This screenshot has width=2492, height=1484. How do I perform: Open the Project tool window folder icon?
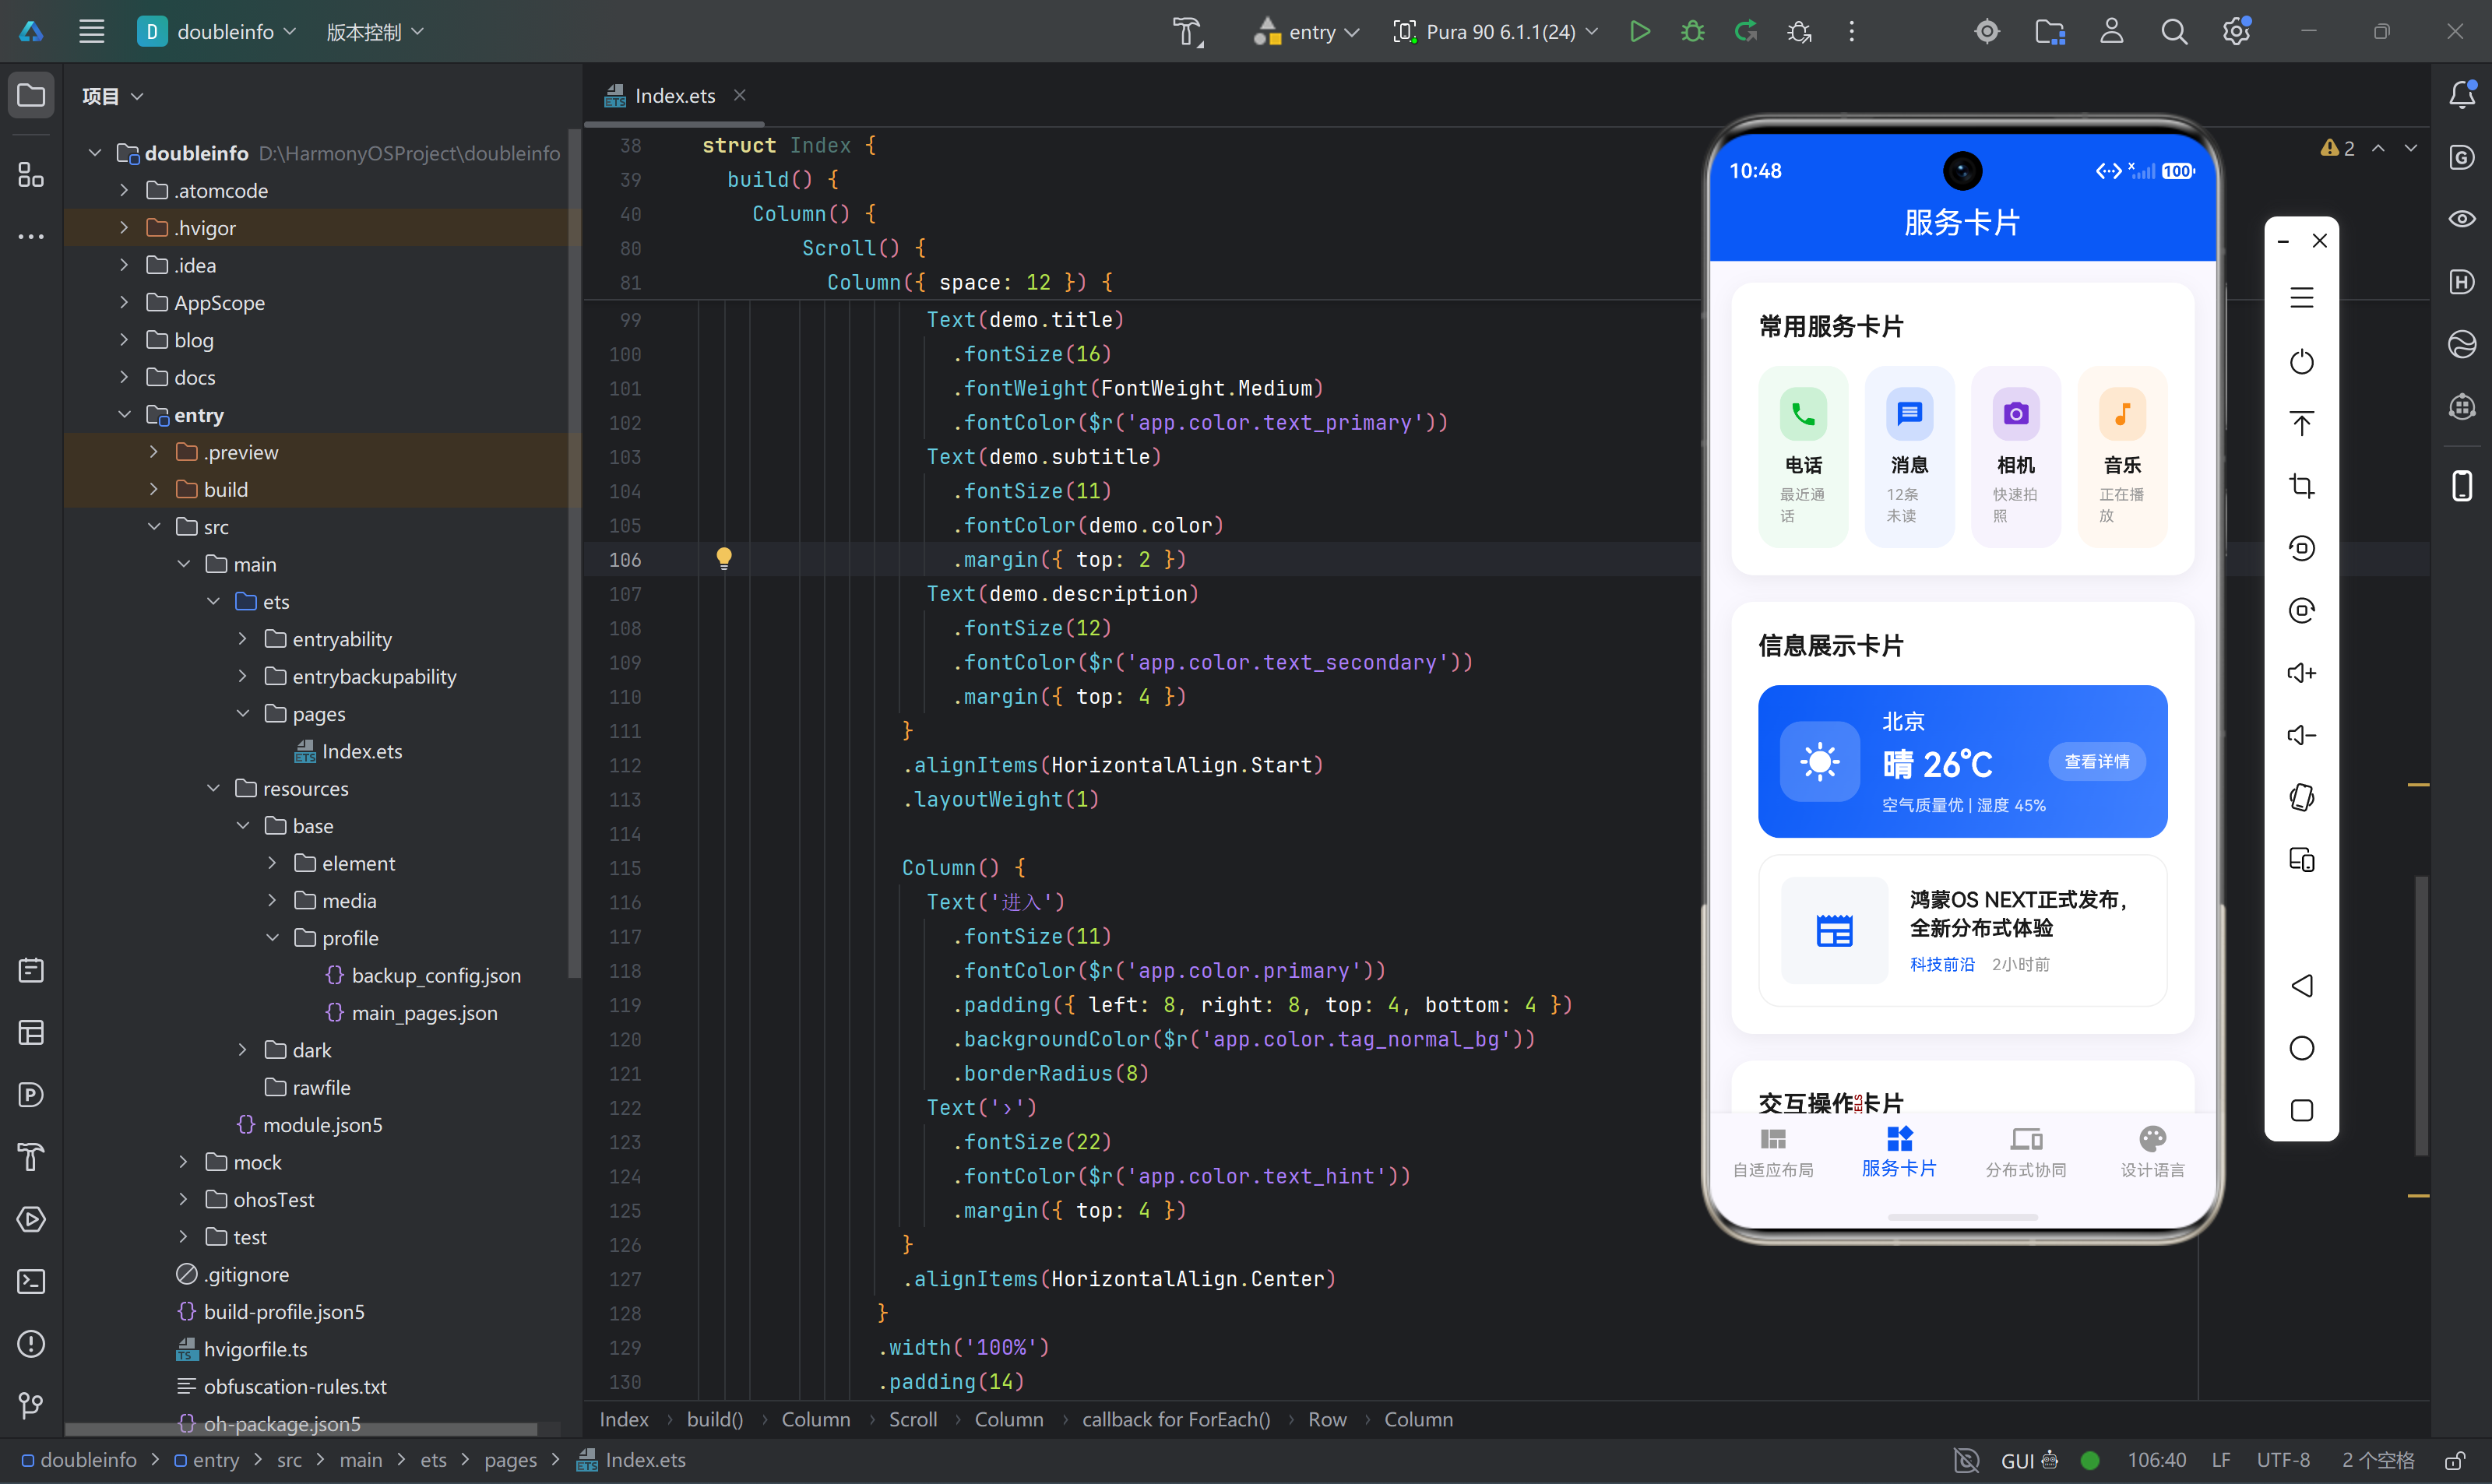31,96
